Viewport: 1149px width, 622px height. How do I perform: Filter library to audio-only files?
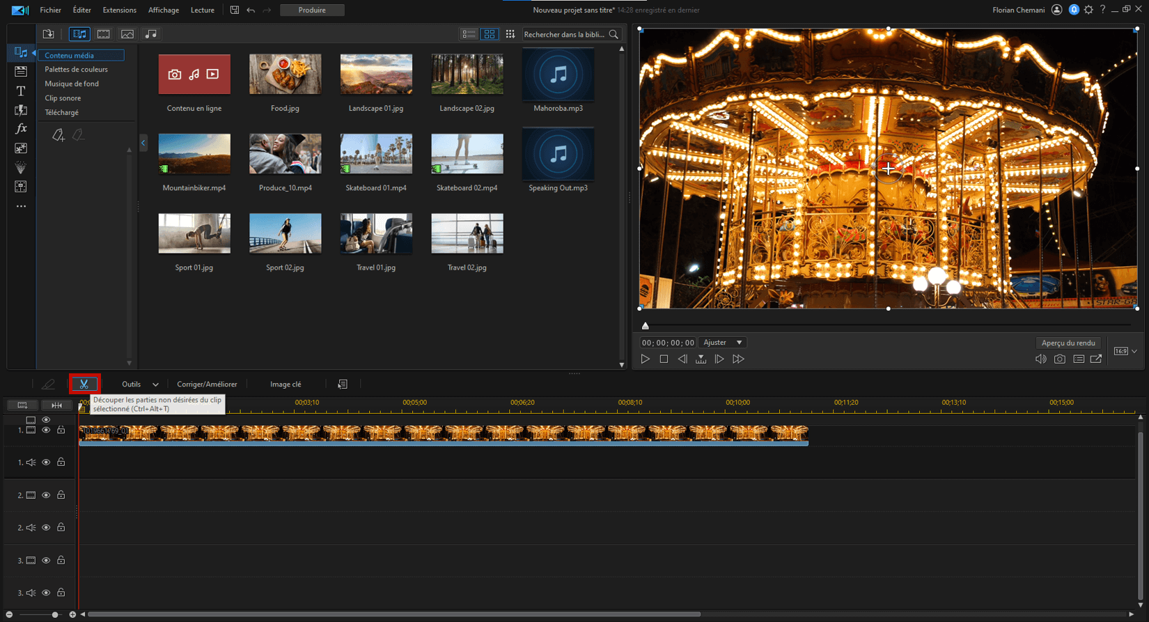coord(150,34)
